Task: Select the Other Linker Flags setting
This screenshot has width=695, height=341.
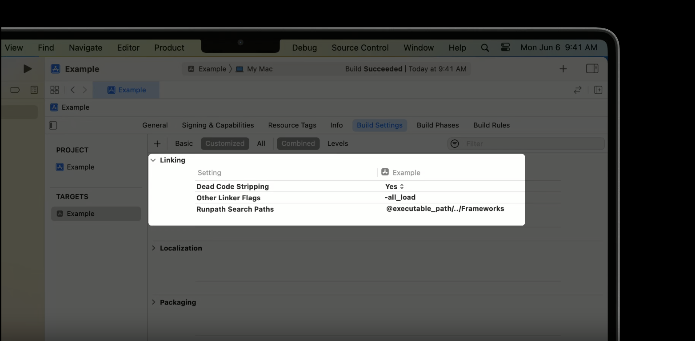Action: (228, 198)
